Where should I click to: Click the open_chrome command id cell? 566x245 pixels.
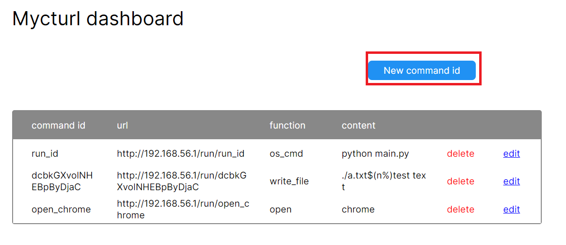61,209
